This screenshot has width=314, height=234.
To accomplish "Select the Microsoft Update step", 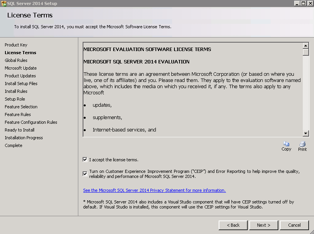I will pos(21,68).
